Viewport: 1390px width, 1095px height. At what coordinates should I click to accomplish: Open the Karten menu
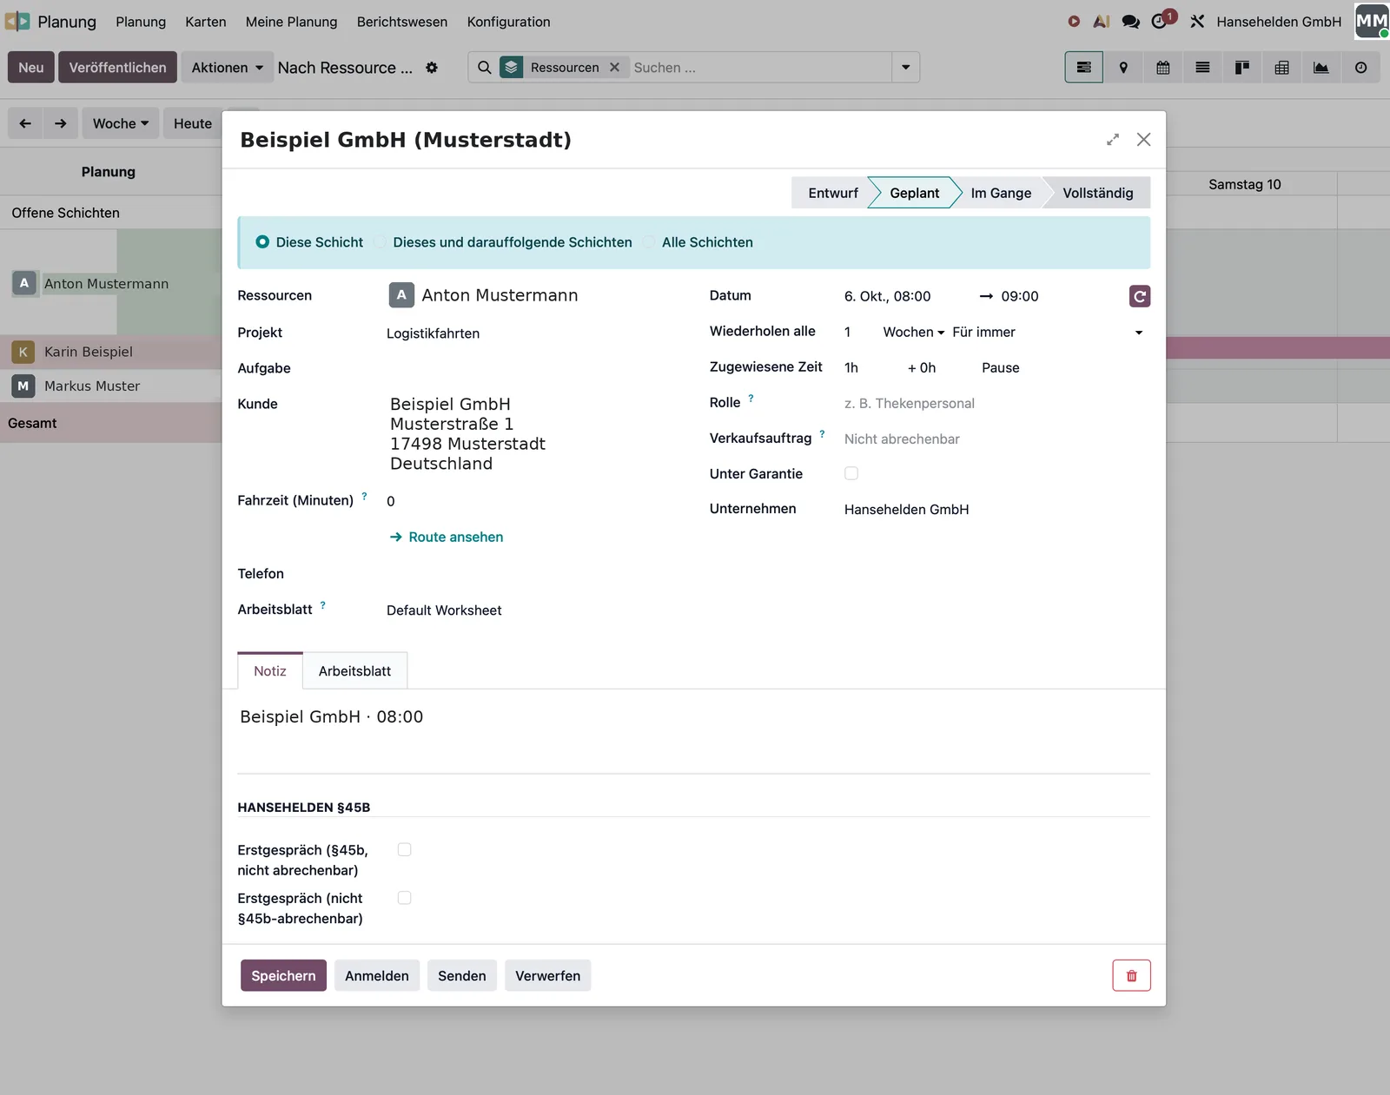[x=206, y=22]
